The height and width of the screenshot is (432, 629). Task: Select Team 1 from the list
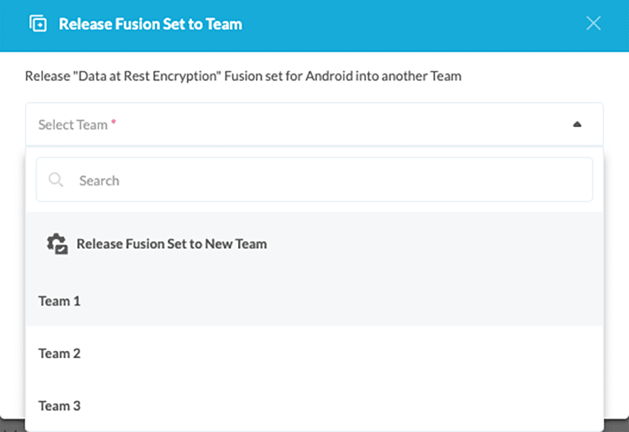coord(60,301)
